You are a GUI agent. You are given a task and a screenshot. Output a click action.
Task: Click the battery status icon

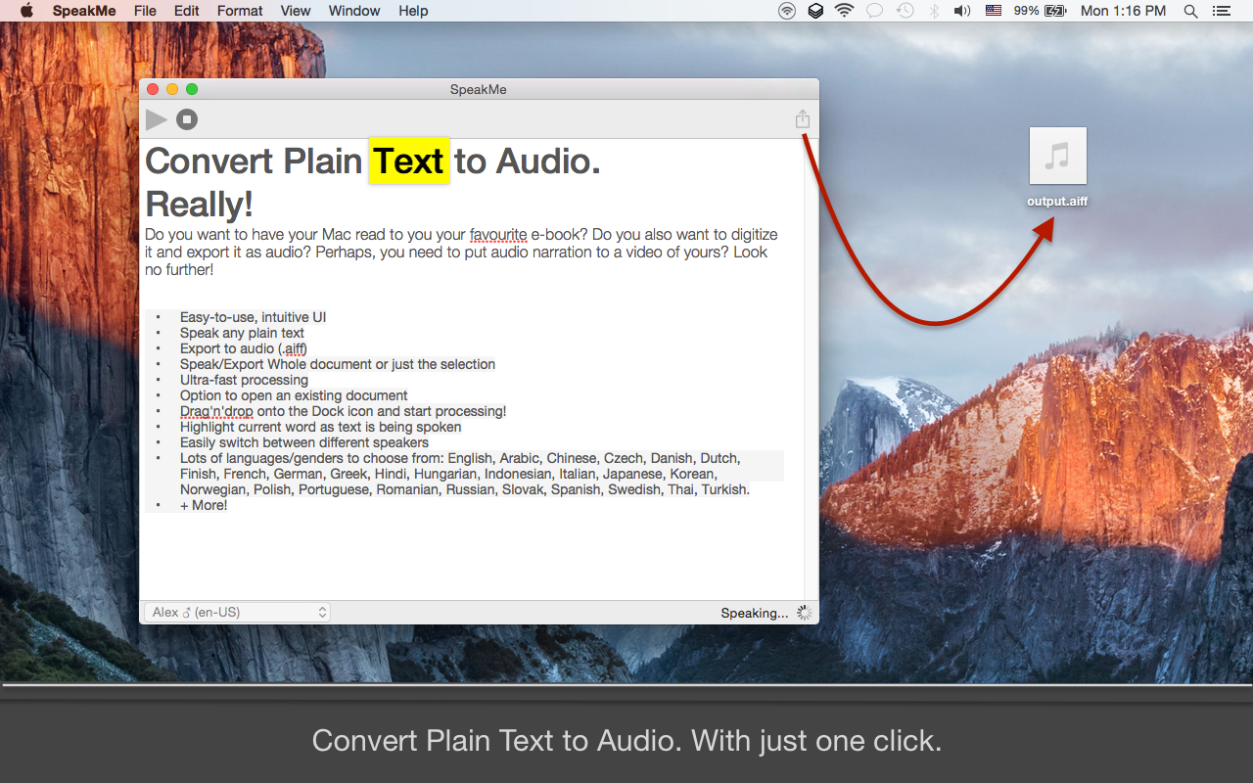pos(1055,11)
